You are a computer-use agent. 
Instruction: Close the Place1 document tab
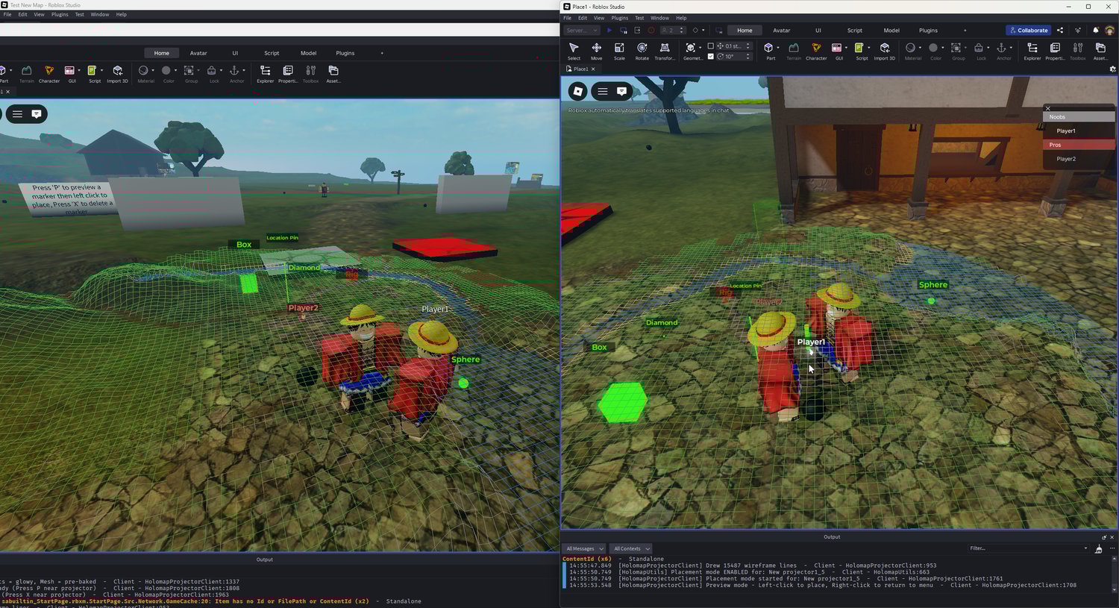[x=593, y=69]
